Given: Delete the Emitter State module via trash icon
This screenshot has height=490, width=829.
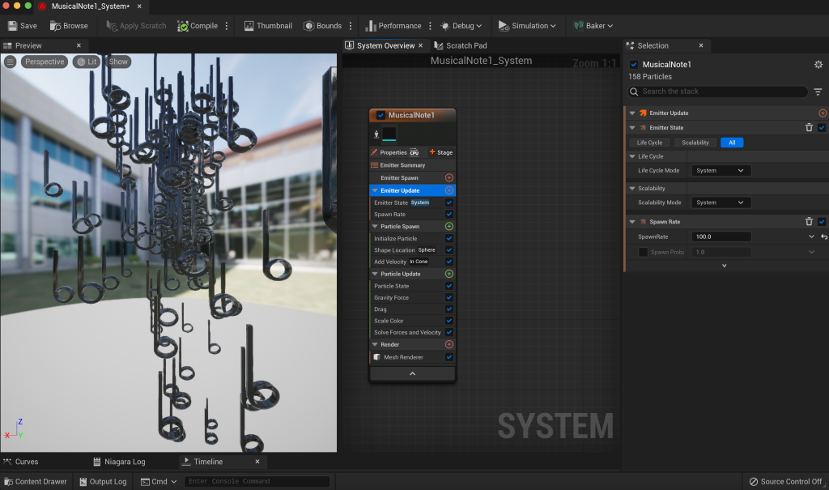Looking at the screenshot, I should [809, 128].
